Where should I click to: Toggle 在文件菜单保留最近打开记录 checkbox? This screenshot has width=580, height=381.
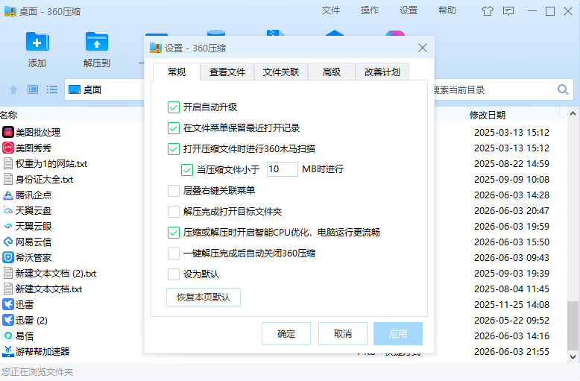pyautogui.click(x=174, y=128)
